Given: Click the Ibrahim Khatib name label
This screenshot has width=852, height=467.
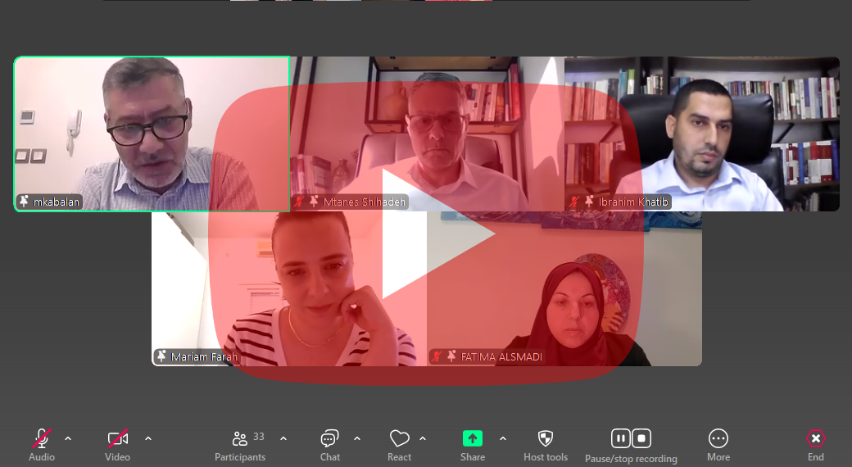Looking at the screenshot, I should [x=633, y=202].
